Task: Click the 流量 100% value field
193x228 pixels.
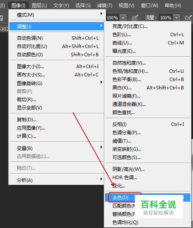Action: (166, 18)
